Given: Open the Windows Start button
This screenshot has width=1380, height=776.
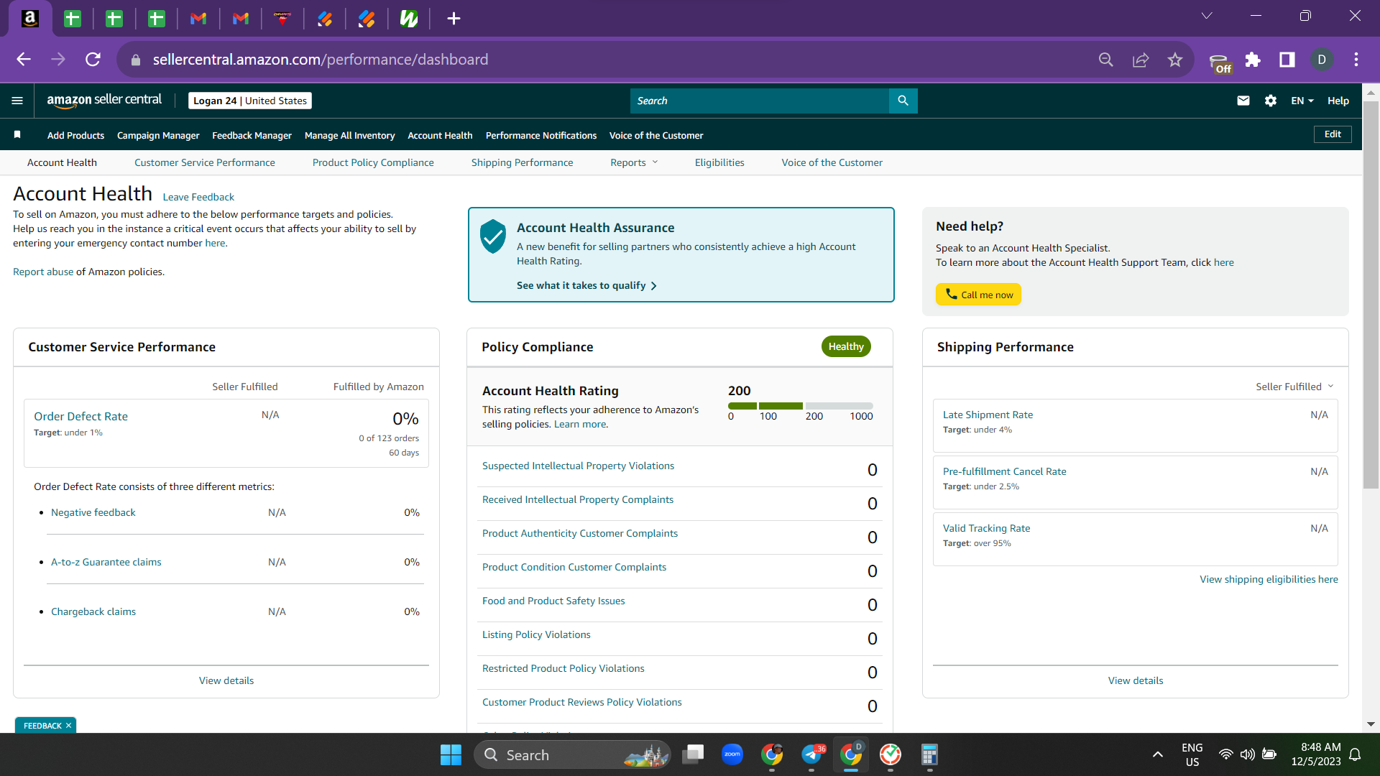Looking at the screenshot, I should [451, 754].
